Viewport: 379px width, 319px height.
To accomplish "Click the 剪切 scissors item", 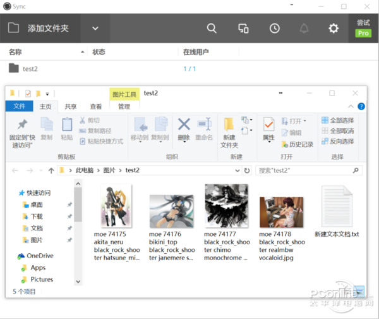I will pos(90,120).
